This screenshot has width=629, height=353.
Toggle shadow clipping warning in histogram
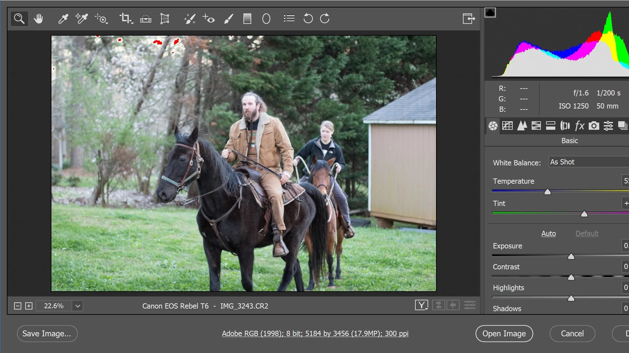pyautogui.click(x=490, y=13)
